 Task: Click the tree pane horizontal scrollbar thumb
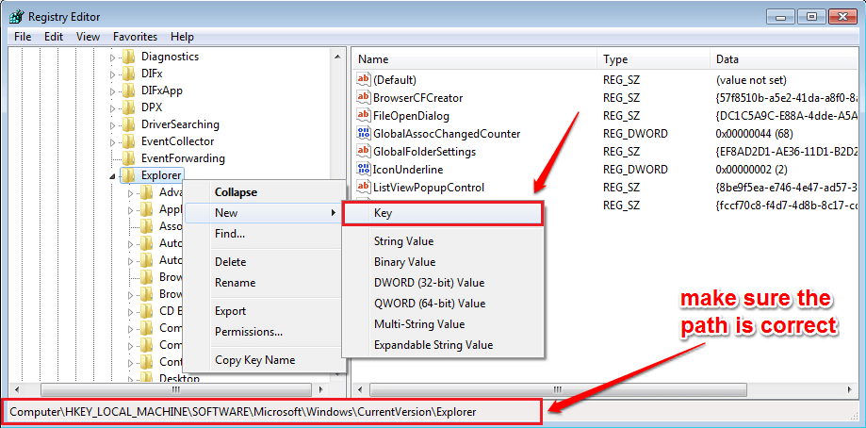(175, 389)
